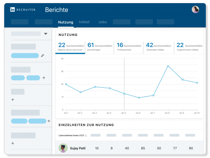The image size is (210, 158).
Task: Show the Profilansichten metric chart
Action: (129, 47)
